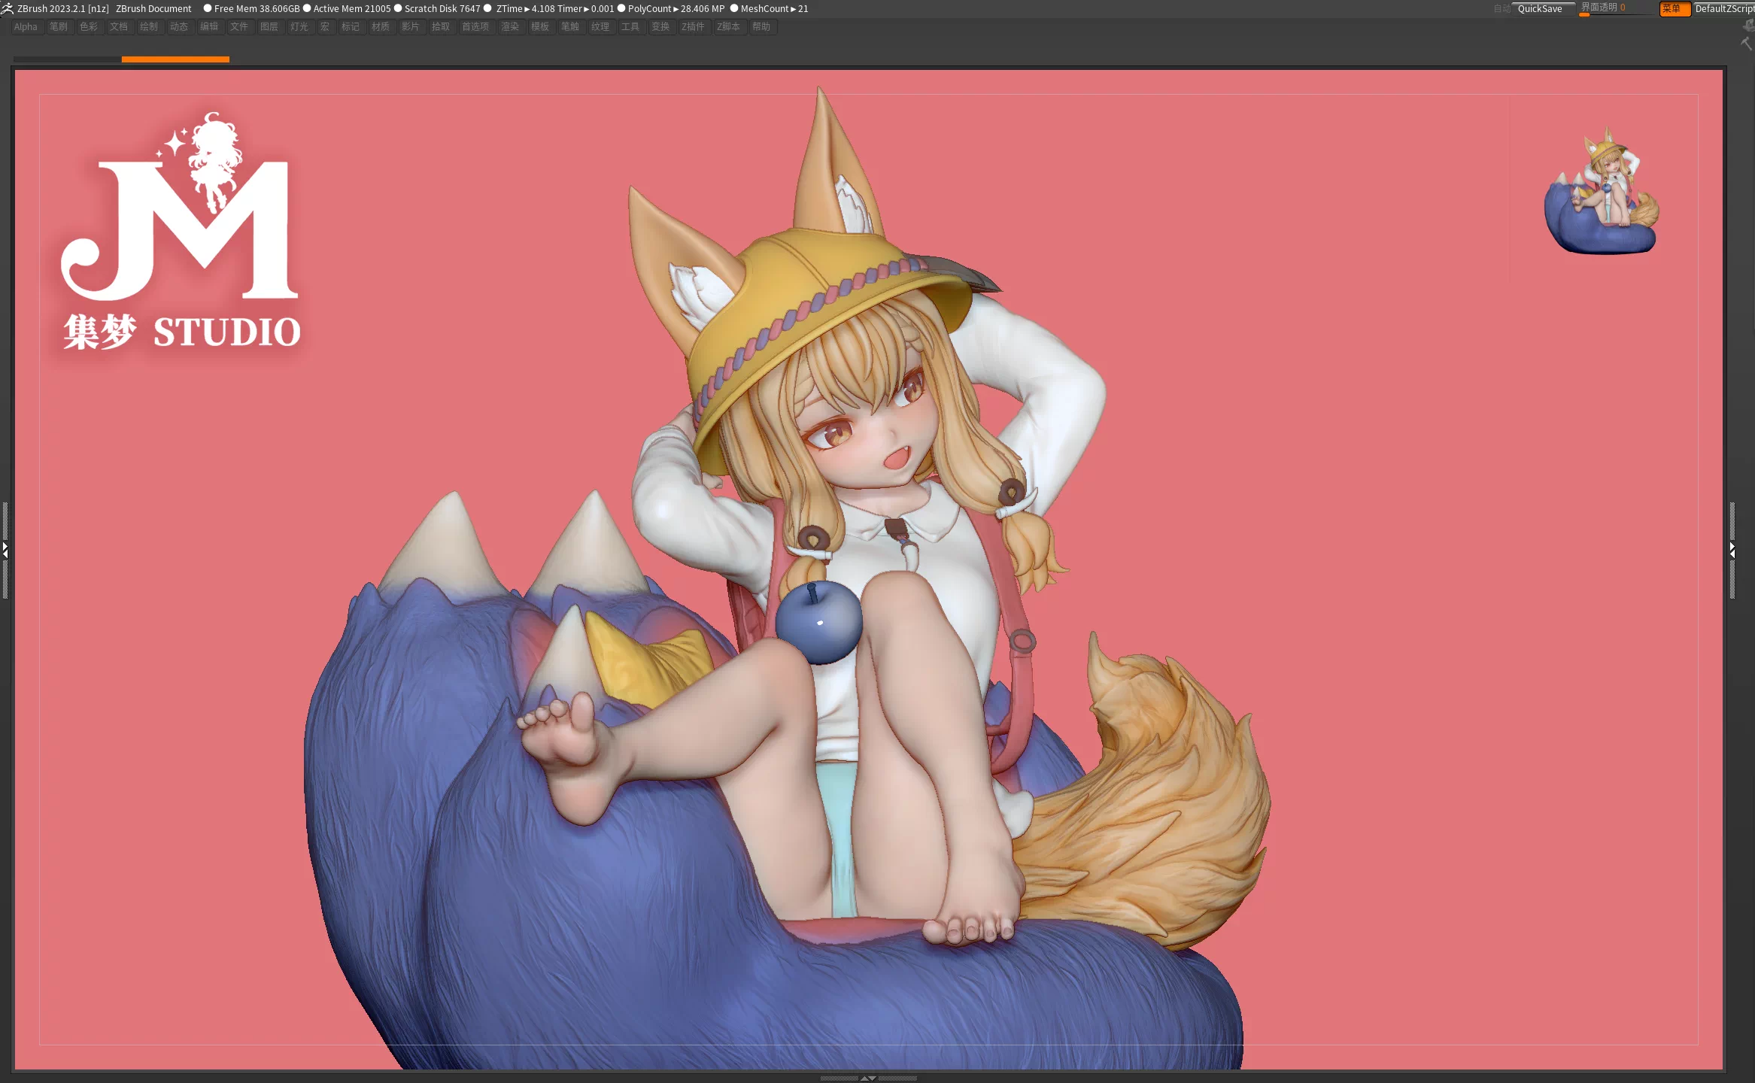Screen dimensions: 1755x1083
Task: Expand the bottom tray divider arrows
Action: click(868, 1078)
